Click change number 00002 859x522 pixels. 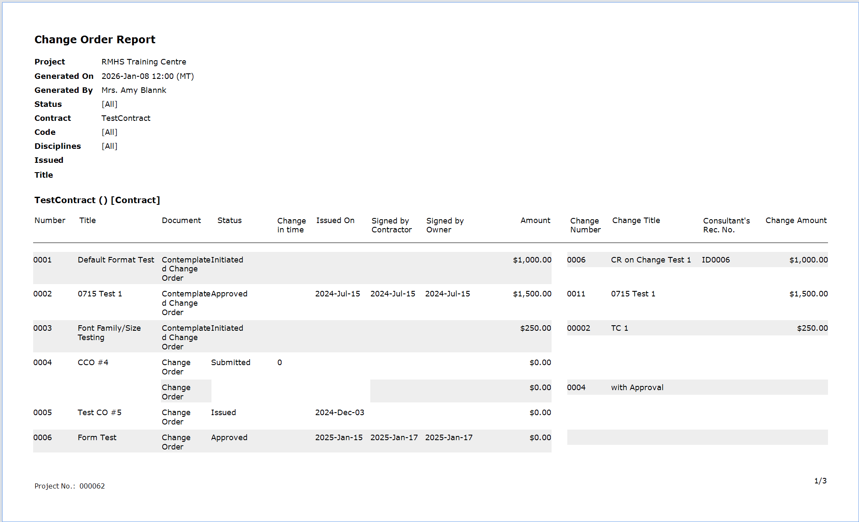[578, 328]
